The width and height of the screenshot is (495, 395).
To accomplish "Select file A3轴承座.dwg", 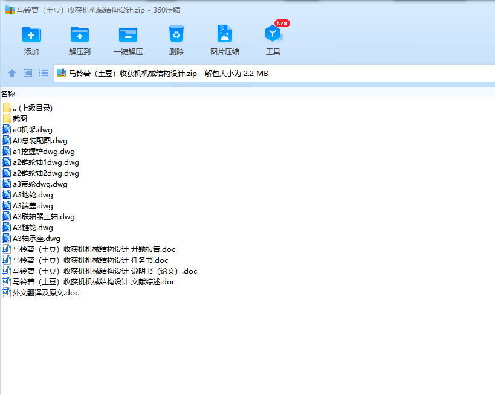I will tap(36, 239).
